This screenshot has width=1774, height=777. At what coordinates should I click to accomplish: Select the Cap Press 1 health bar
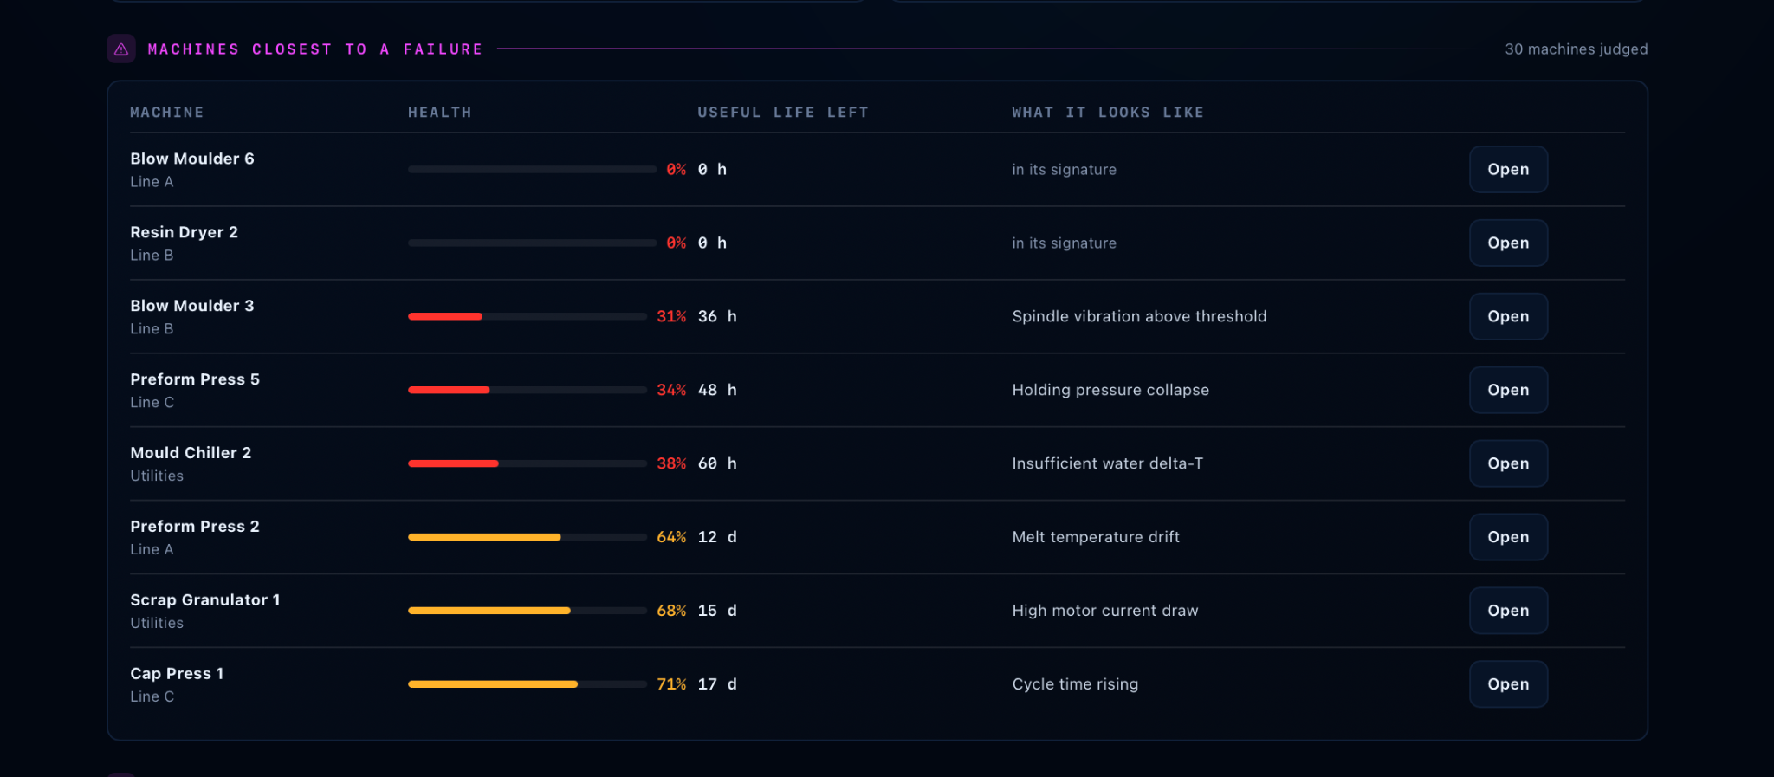point(528,684)
